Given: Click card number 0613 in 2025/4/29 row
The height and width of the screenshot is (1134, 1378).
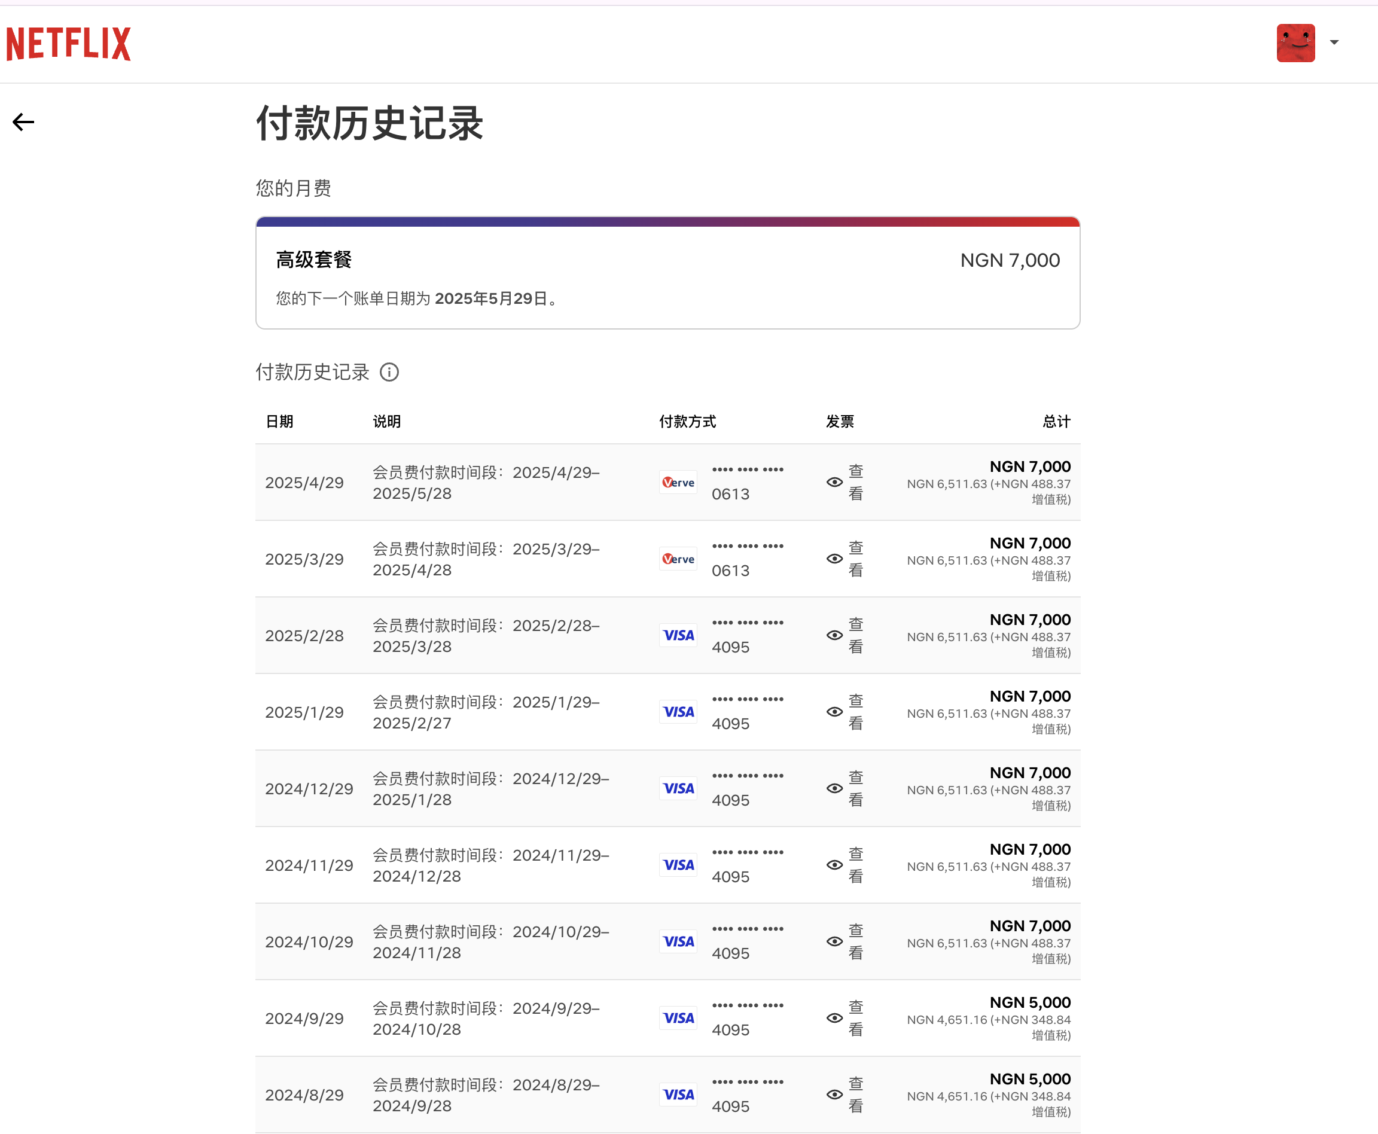Looking at the screenshot, I should (x=731, y=494).
